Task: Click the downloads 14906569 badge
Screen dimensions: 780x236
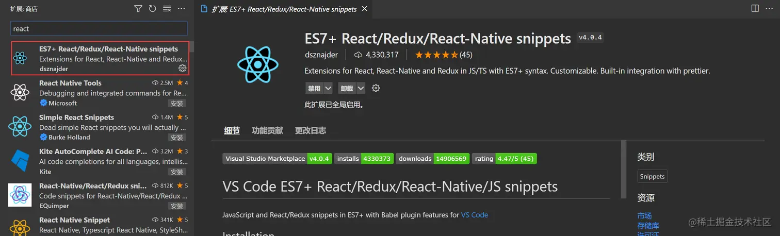Action: click(x=433, y=159)
